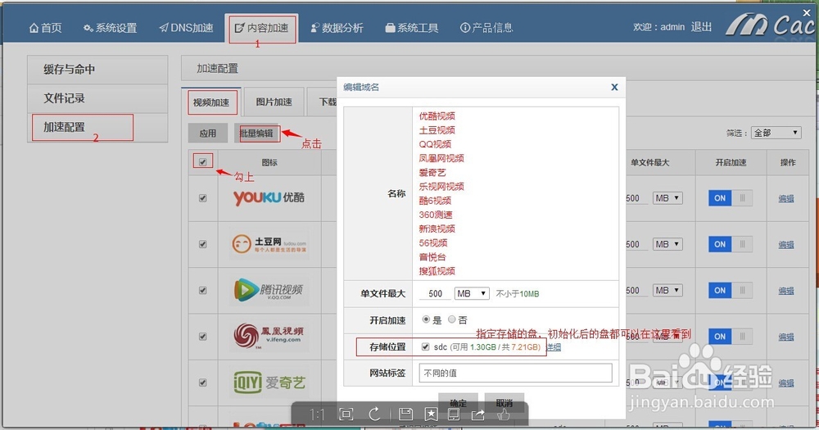Toggle the Youku 优酷 row checkbox
The width and height of the screenshot is (819, 430).
point(202,198)
